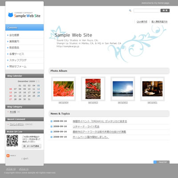
Task: Click bullet icon beside リチャード・ライト news item
Action: 52,126
